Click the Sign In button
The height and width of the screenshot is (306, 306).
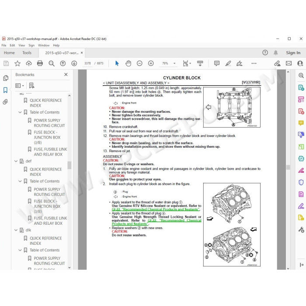coord(293,53)
